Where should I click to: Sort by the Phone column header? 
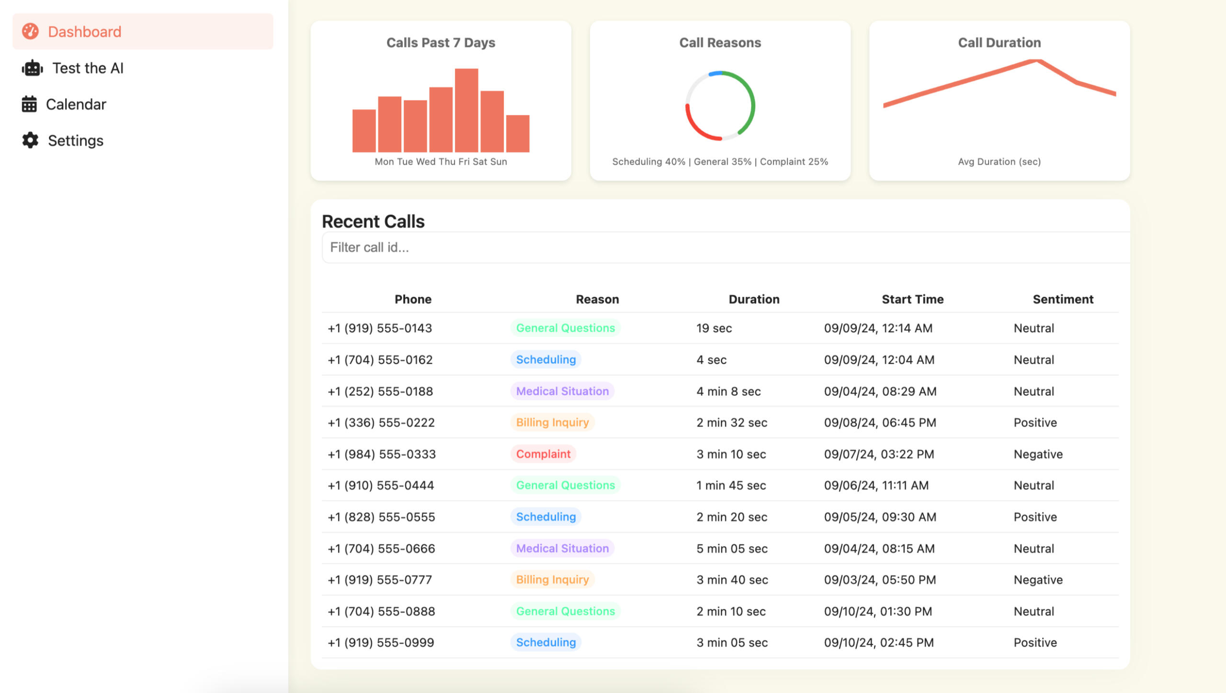click(413, 299)
